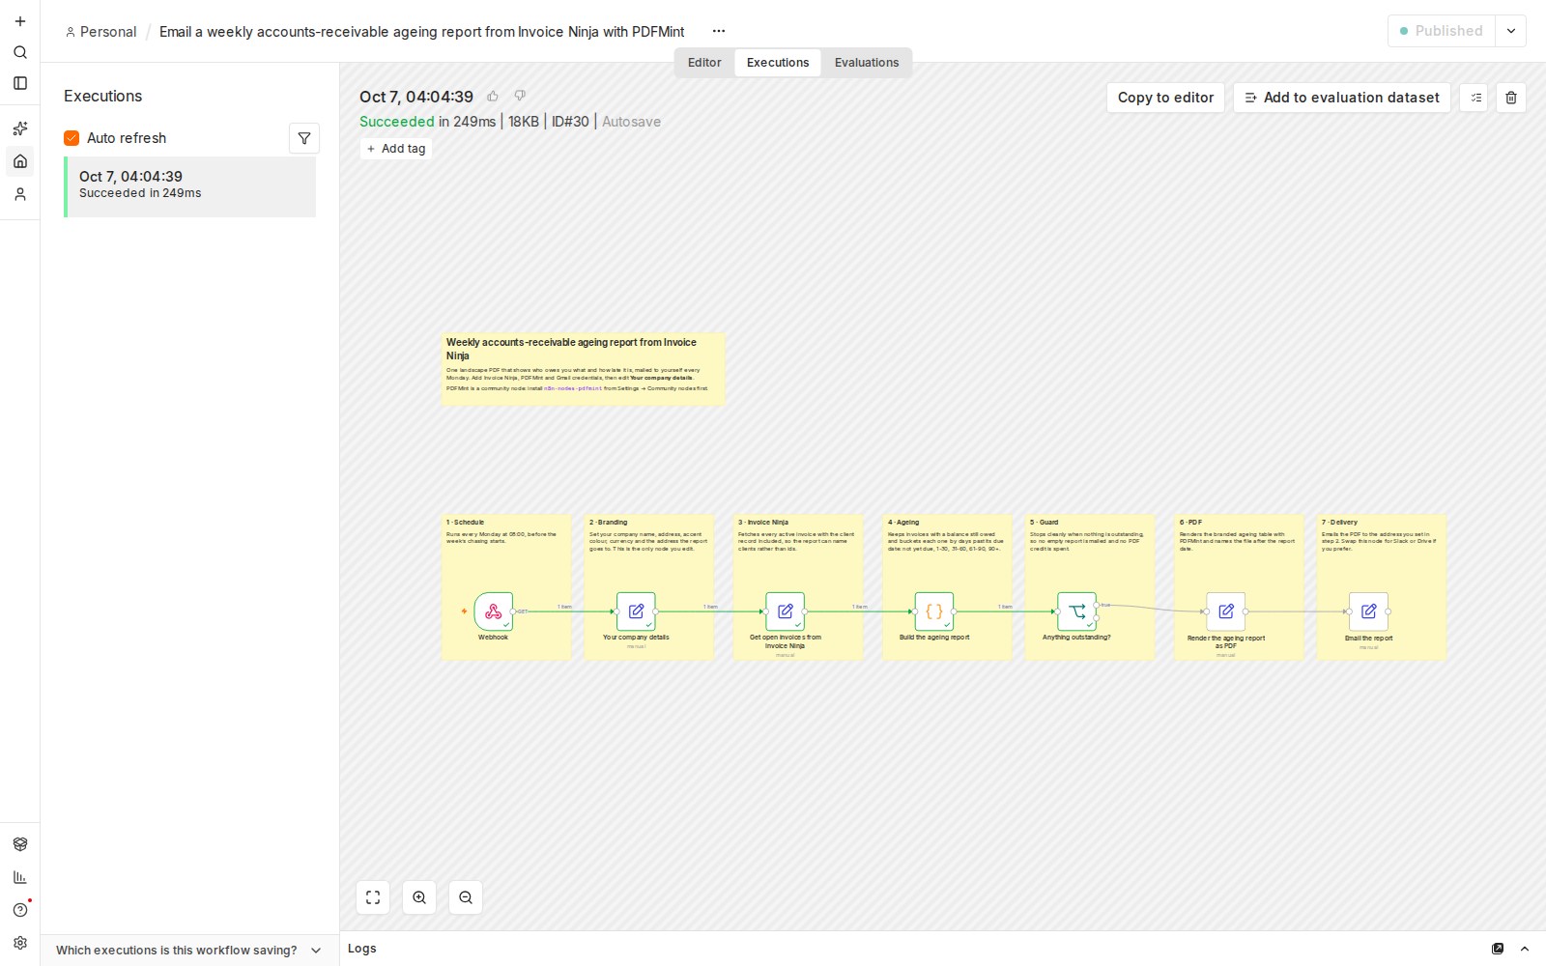Click the Add tag button
This screenshot has width=1546, height=966.
[396, 149]
